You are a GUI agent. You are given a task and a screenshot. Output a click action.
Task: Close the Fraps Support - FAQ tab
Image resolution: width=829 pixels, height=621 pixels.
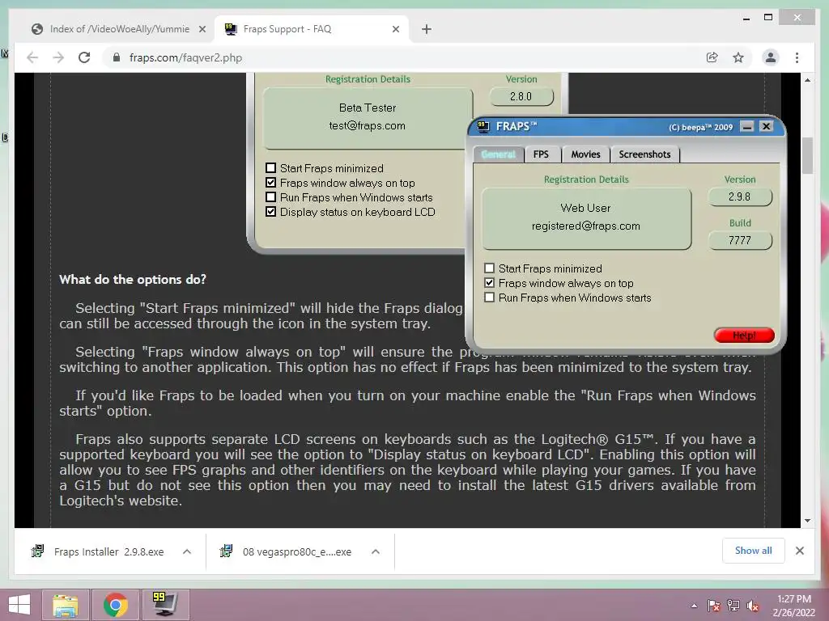395,29
